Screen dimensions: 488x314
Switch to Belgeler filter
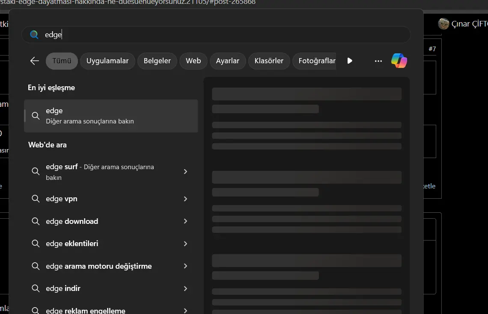(x=157, y=61)
